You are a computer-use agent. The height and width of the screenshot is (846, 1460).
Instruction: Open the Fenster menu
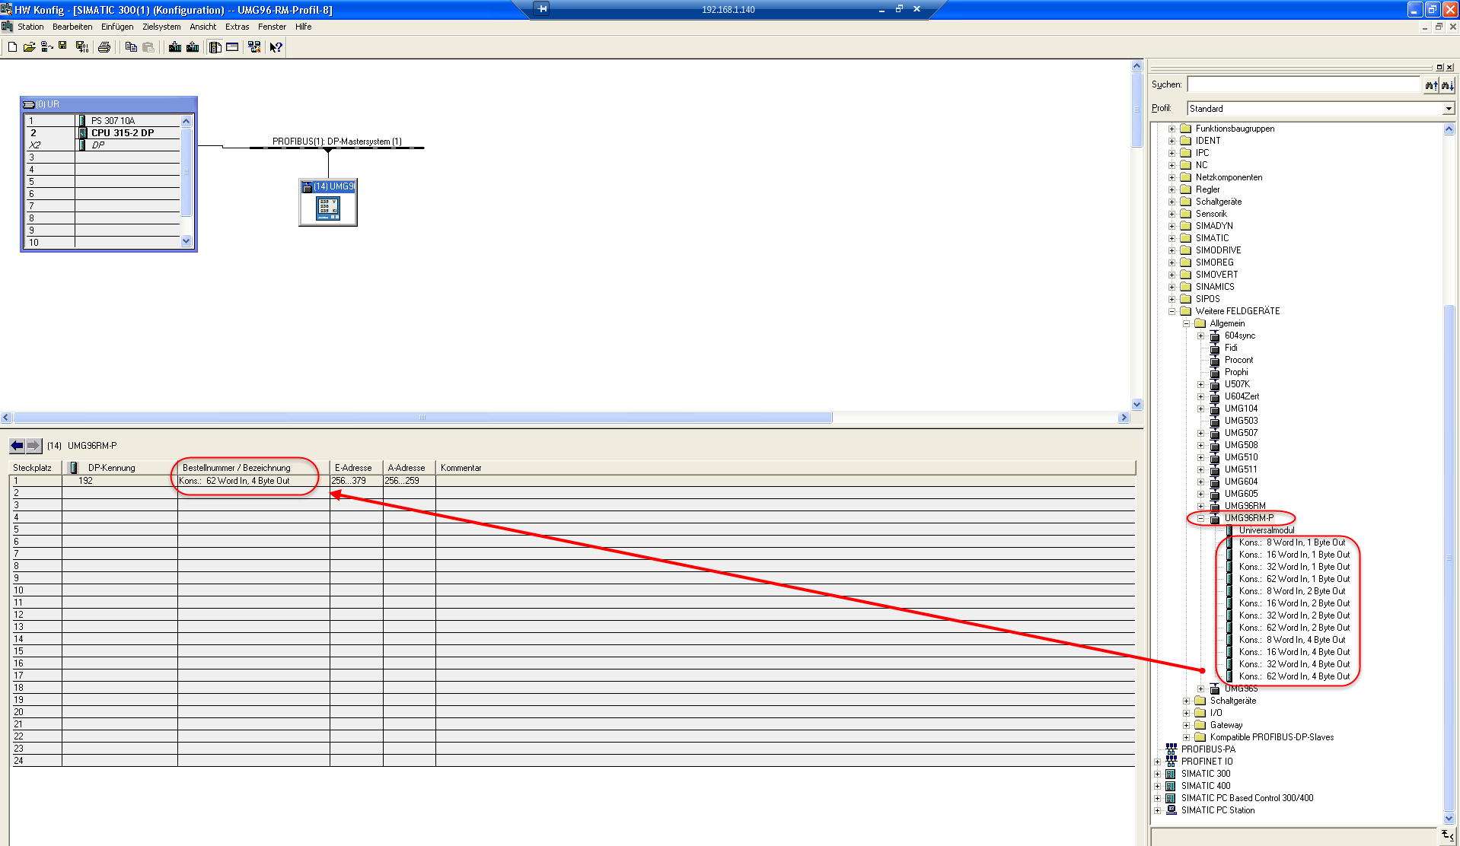coord(272,27)
